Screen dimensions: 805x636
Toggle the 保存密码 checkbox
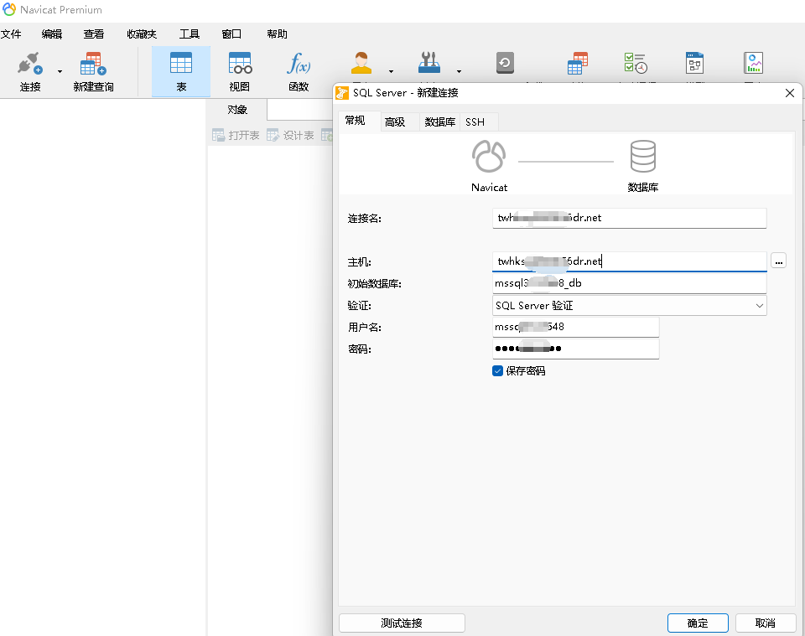tap(497, 371)
